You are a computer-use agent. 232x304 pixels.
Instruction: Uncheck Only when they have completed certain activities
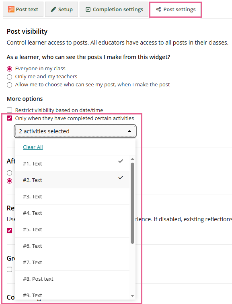click(9, 118)
